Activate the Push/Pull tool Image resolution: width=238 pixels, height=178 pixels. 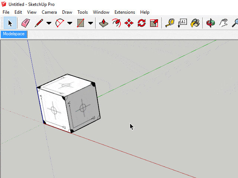pyautogui.click(x=104, y=23)
